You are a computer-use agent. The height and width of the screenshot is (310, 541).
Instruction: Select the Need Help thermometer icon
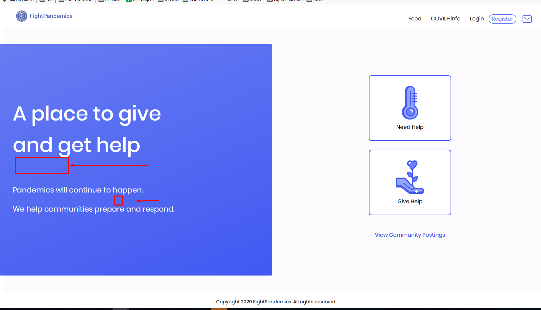click(410, 103)
